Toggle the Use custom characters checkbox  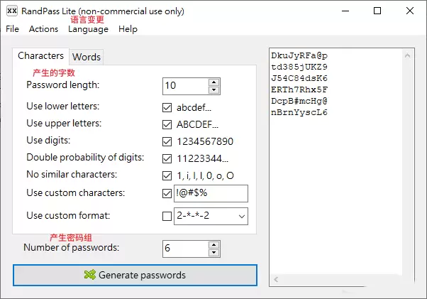[167, 193]
